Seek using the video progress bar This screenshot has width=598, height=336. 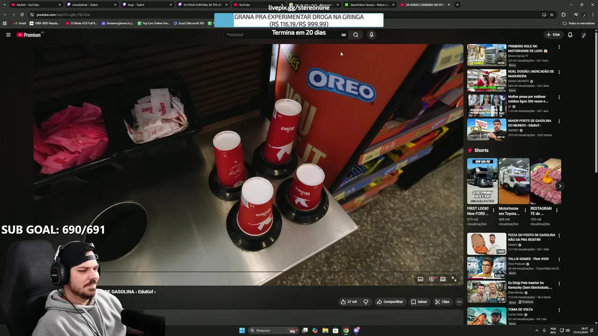click(248, 272)
